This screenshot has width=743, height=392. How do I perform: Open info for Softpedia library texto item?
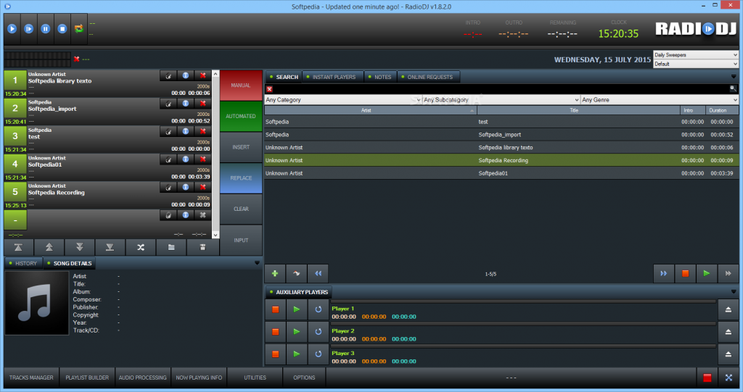point(186,76)
